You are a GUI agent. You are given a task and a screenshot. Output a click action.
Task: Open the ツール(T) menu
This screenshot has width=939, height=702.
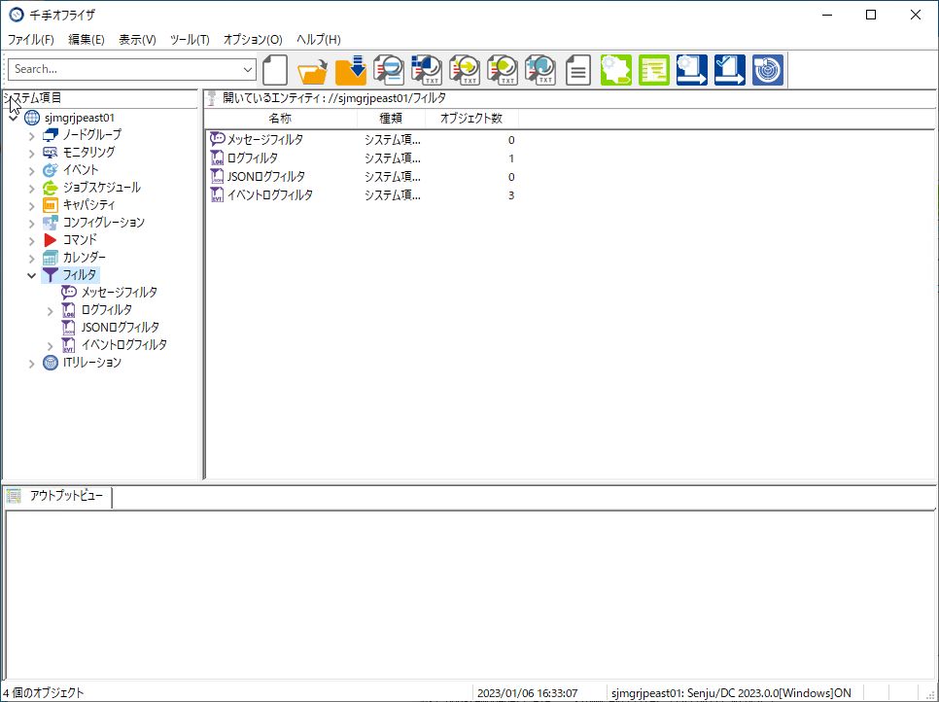point(190,40)
